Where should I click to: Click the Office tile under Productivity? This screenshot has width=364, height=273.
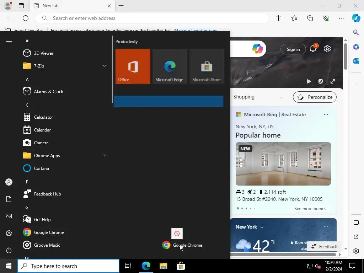133,66
